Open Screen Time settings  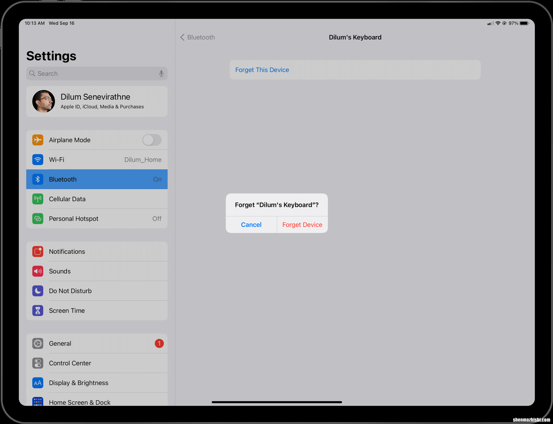97,311
